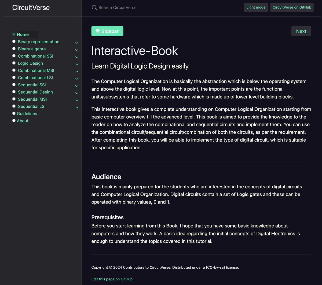Click the bullet icon beside Combinational SSI
The image size is (322, 285).
(14, 55)
